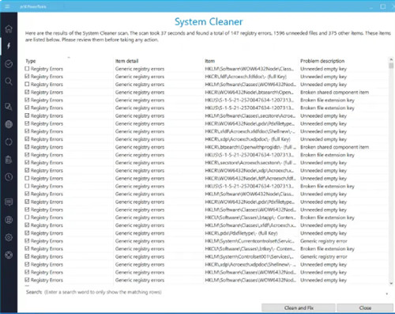The image size is (395, 314).
Task: Open the lightning bolt sidebar section
Action: click(x=9, y=46)
